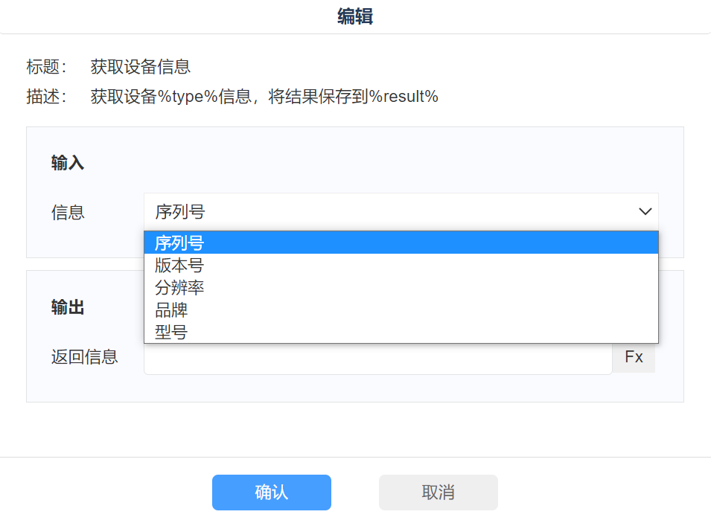Click the chevron arrow of 信息 dropdown
Image resolution: width=711 pixels, height=526 pixels.
[645, 212]
